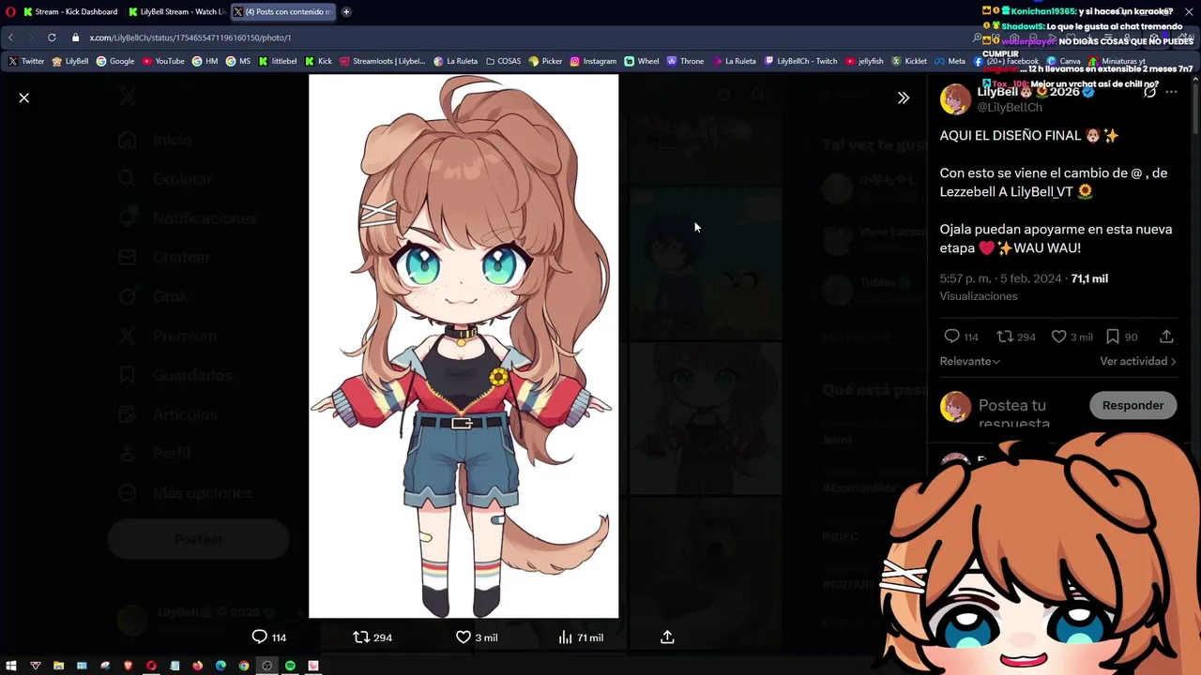Click the Responder button
This screenshot has width=1201, height=675.
click(1133, 405)
